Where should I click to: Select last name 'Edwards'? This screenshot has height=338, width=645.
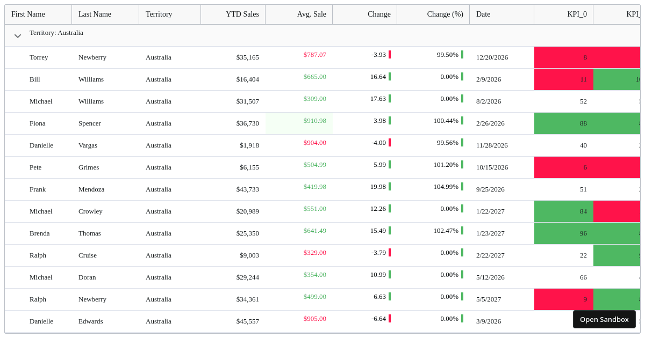pyautogui.click(x=91, y=321)
